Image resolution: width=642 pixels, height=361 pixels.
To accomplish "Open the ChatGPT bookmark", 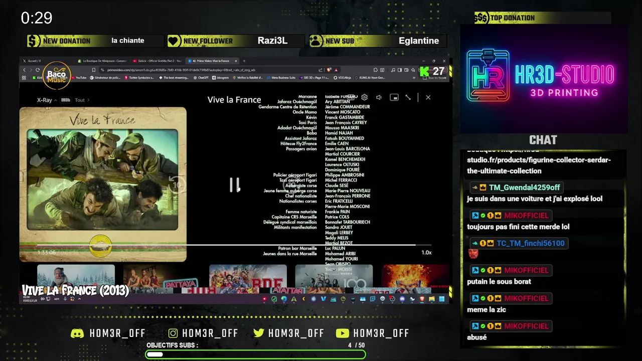I will tap(201, 78).
